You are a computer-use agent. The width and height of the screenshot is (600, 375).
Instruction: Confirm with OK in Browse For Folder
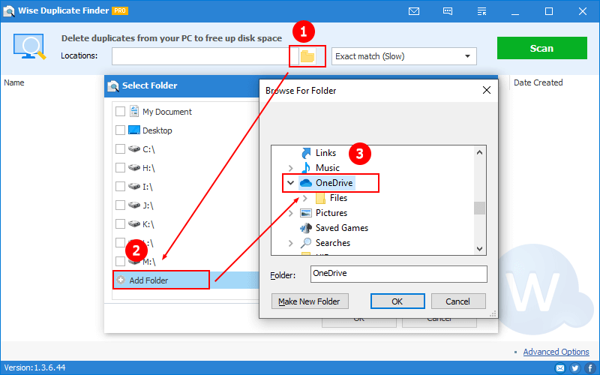pyautogui.click(x=397, y=301)
